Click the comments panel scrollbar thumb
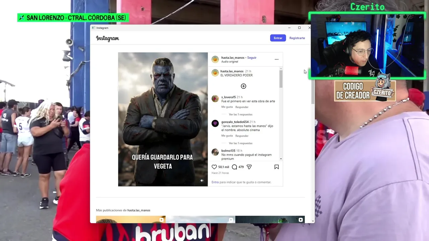The width and height of the screenshot is (429, 241). pos(281,79)
